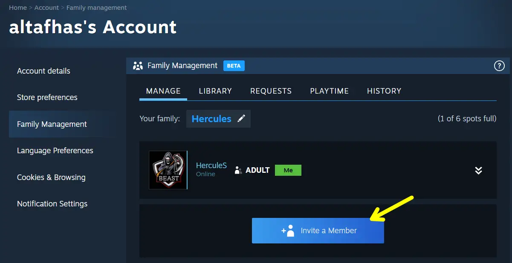Switch to the LIBRARY tab
Screen dimensions: 512x263
click(215, 91)
